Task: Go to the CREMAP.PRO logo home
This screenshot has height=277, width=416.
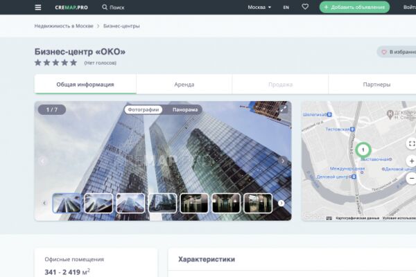Action: point(71,8)
